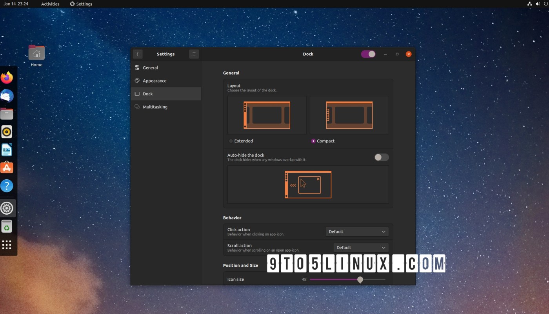
Task: Go back using the header back arrow
Action: tap(138, 54)
